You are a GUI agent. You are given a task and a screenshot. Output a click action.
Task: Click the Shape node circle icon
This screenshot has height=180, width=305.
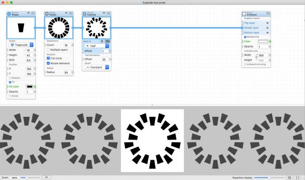(x=9, y=14)
